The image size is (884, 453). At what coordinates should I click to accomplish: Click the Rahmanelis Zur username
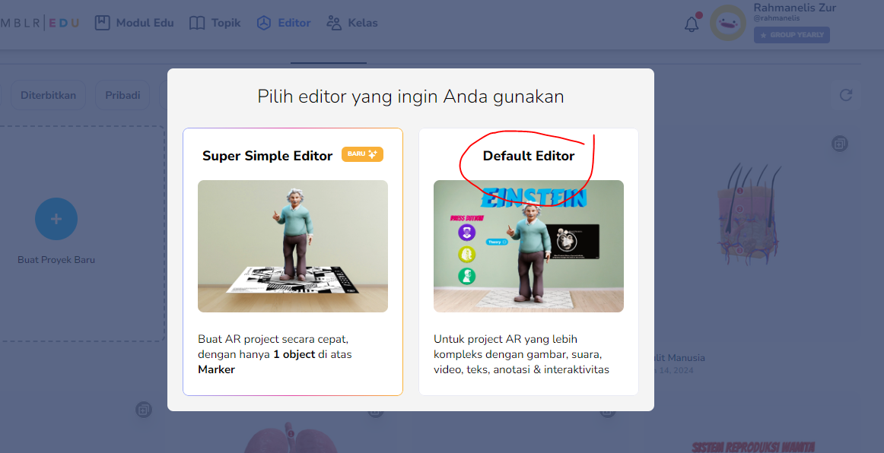(x=795, y=8)
